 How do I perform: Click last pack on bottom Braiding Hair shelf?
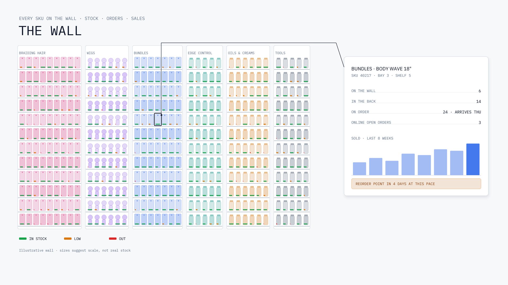tap(78, 219)
